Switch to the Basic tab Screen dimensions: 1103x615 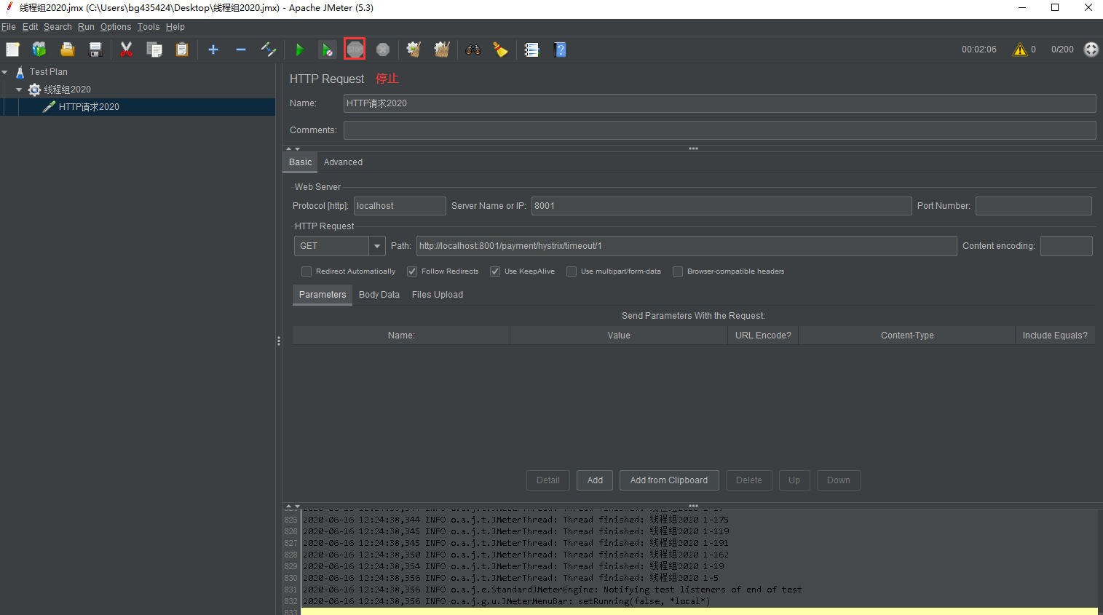[300, 162]
